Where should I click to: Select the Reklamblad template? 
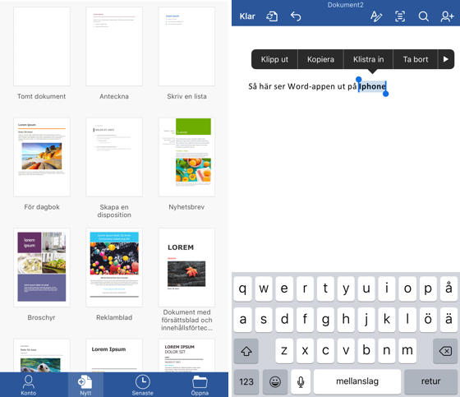coord(114,267)
